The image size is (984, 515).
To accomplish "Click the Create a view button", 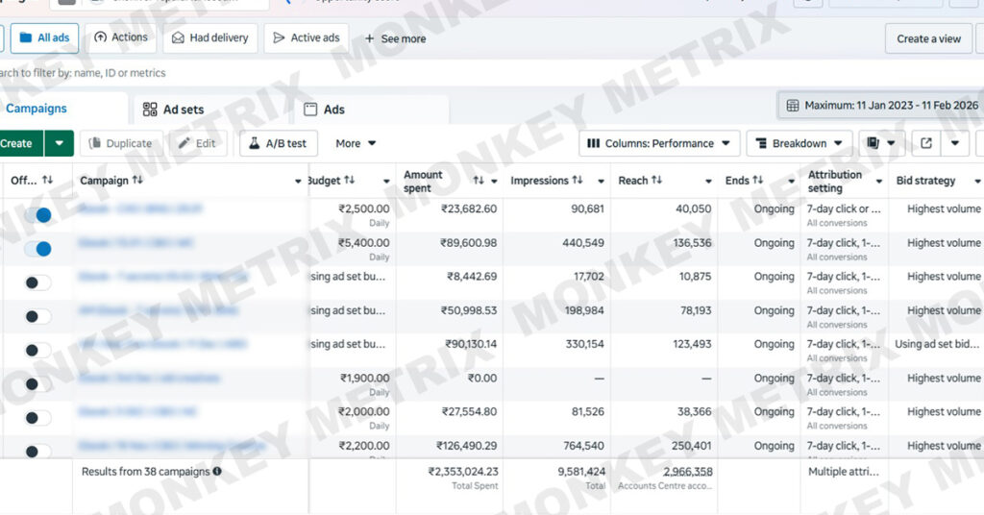I will (x=927, y=38).
